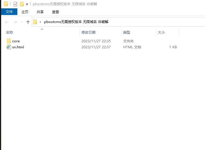Click the sort direction arrow above 名称

(42, 29)
